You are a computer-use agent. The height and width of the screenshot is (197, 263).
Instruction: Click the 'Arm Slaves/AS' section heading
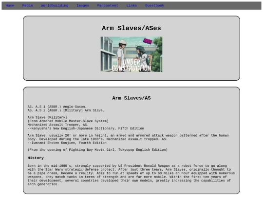click(131, 98)
